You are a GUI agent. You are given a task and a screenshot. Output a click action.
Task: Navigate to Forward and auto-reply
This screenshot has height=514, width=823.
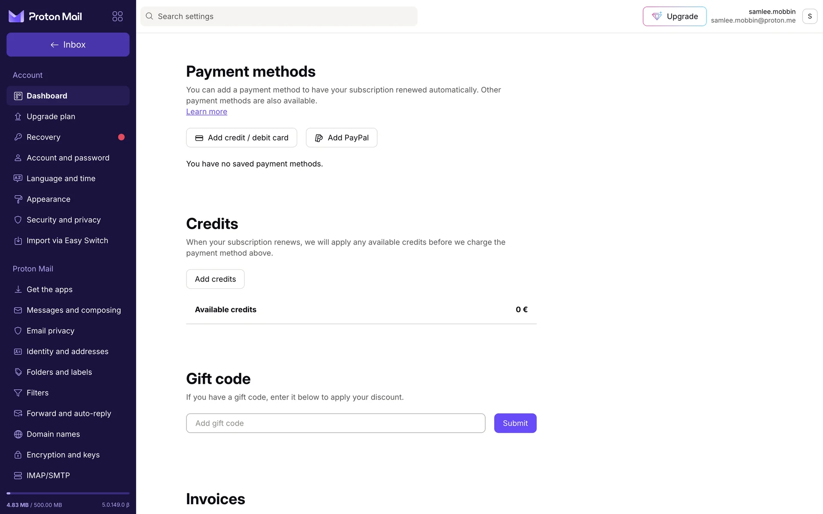(69, 413)
